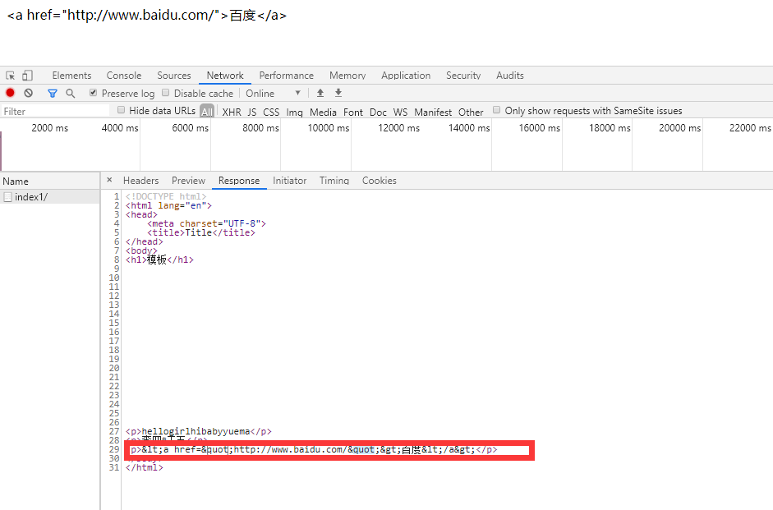
Task: Click the <html lang="en"> source line
Action: pos(168,205)
